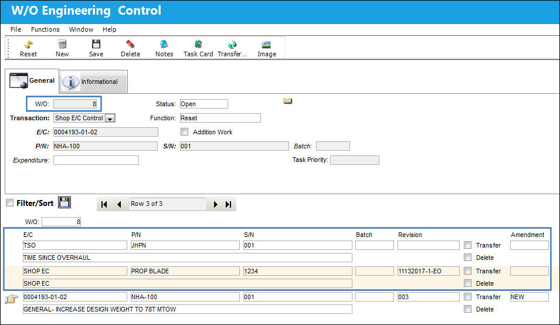Open the Help menu
The height and width of the screenshot is (325, 560).
tap(109, 29)
